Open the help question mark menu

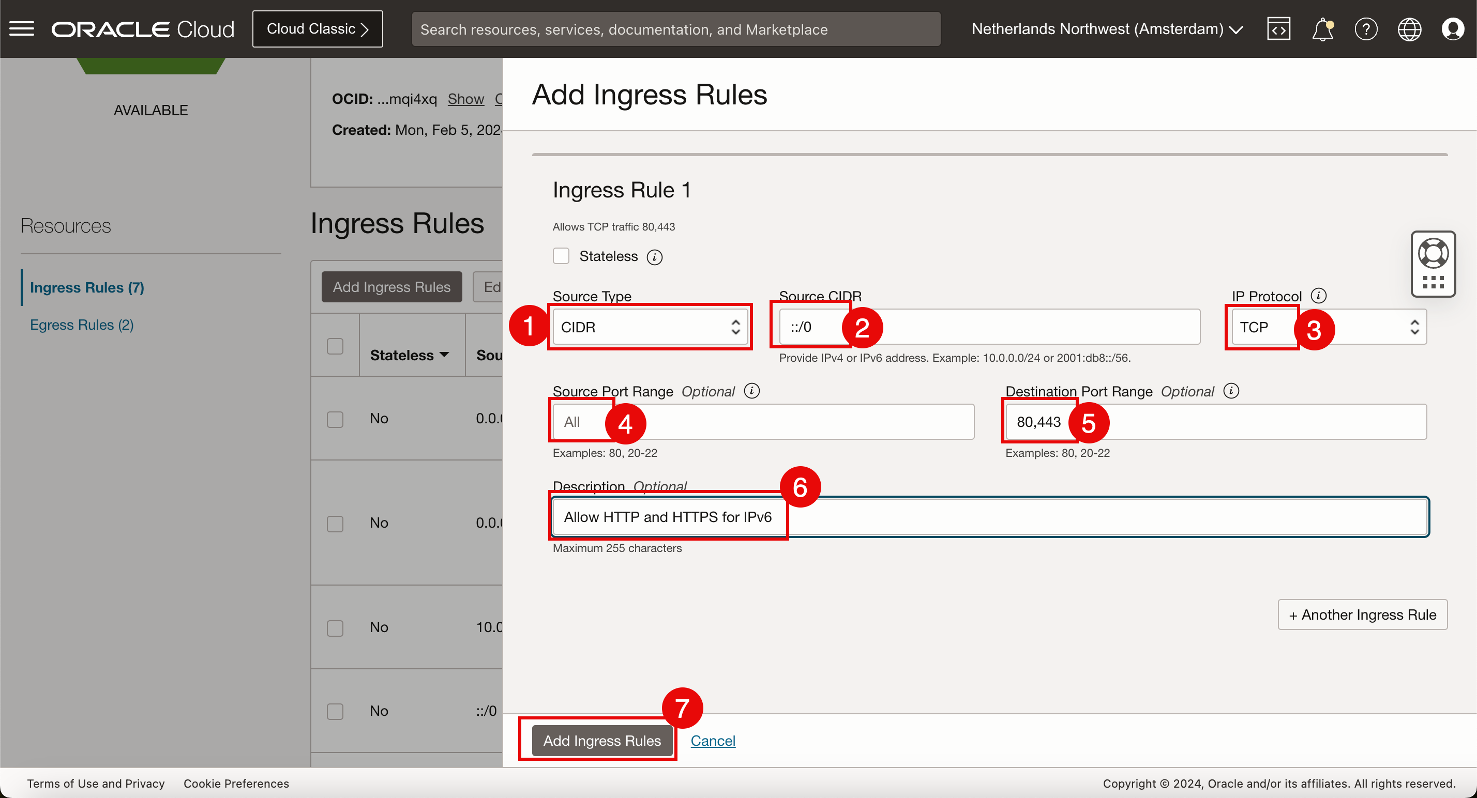click(1366, 28)
